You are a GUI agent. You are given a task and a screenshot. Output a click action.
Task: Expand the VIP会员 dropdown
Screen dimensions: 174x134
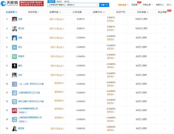pyautogui.click(x=123, y=5)
